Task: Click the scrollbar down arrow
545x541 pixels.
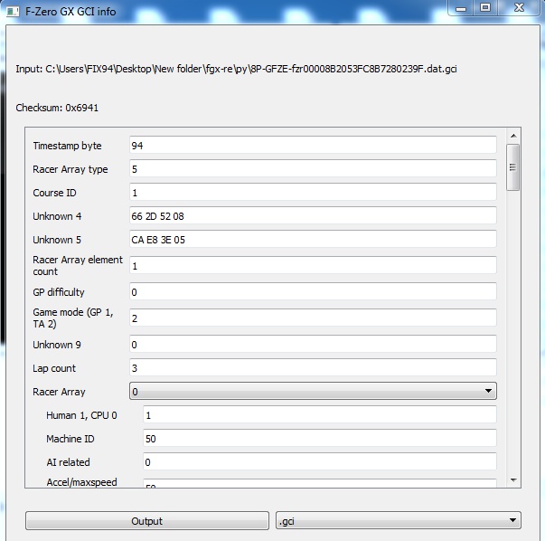Action: pyautogui.click(x=513, y=480)
